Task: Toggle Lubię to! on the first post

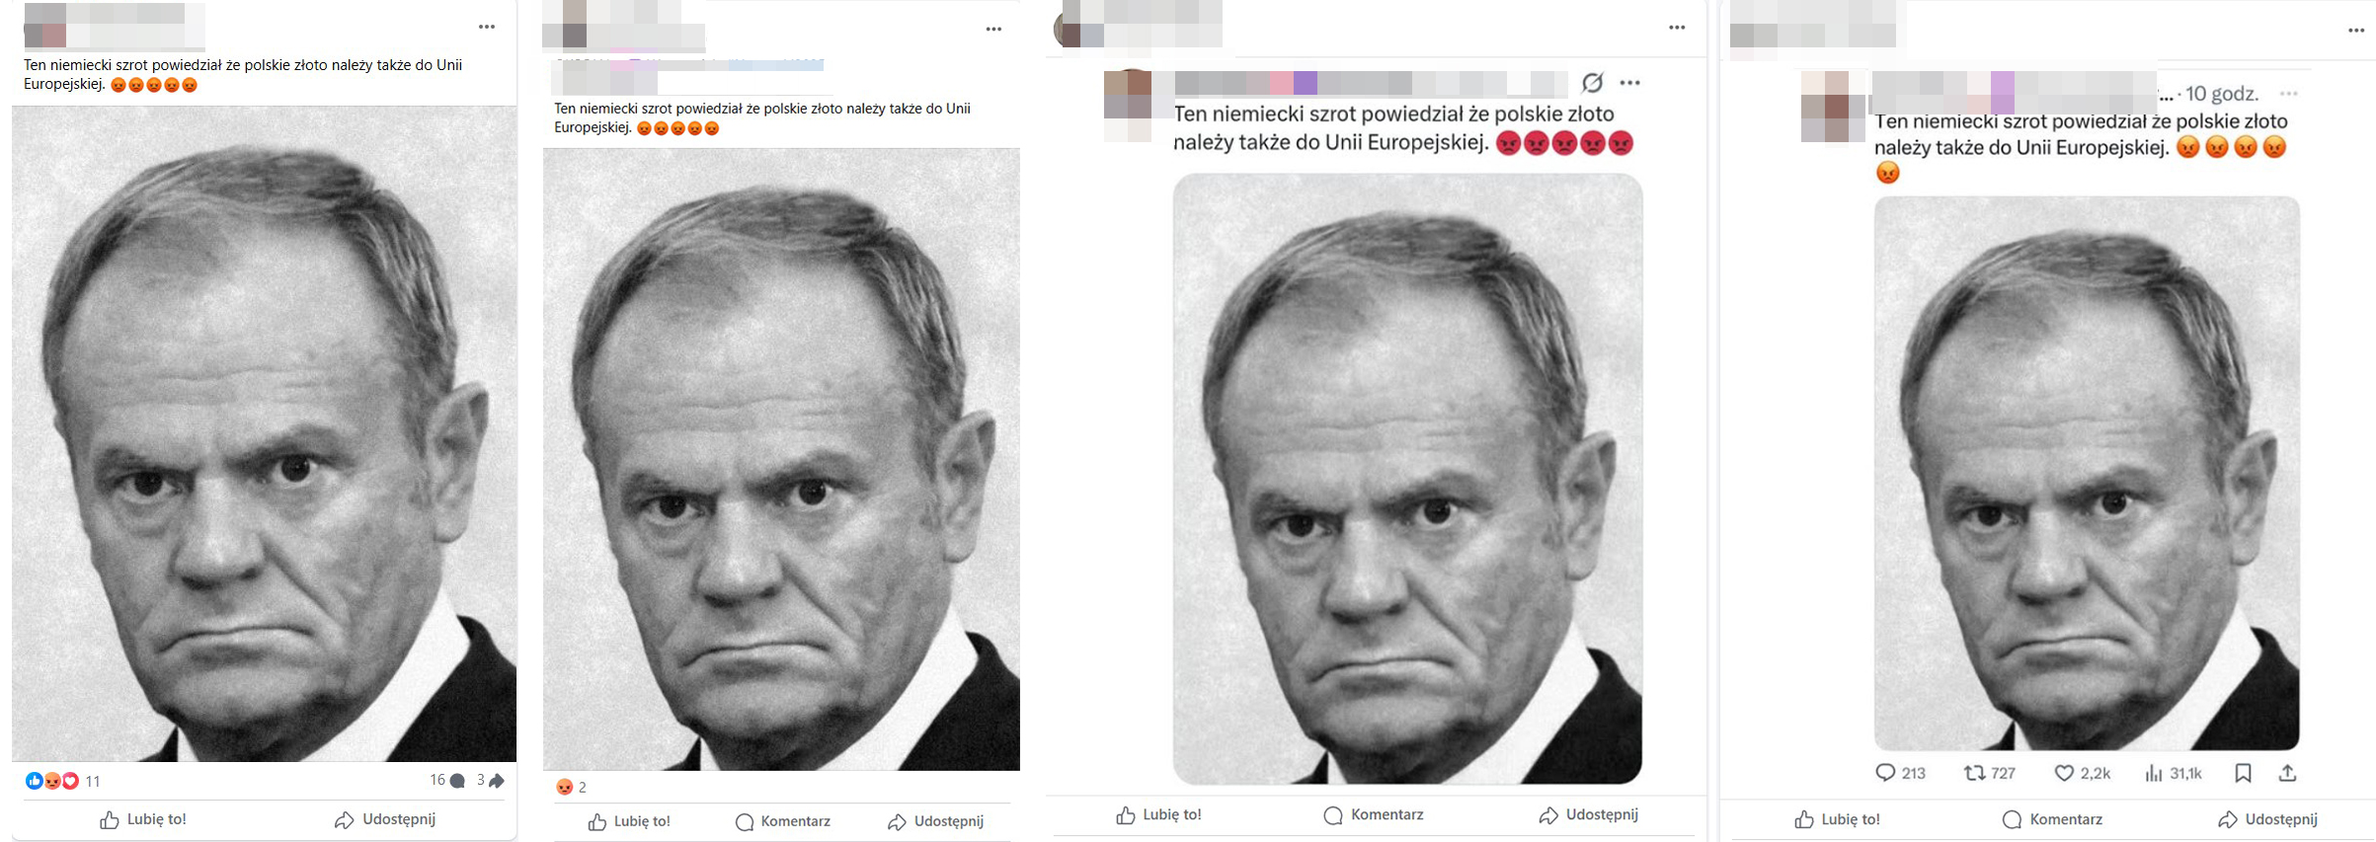Action: pyautogui.click(x=143, y=818)
